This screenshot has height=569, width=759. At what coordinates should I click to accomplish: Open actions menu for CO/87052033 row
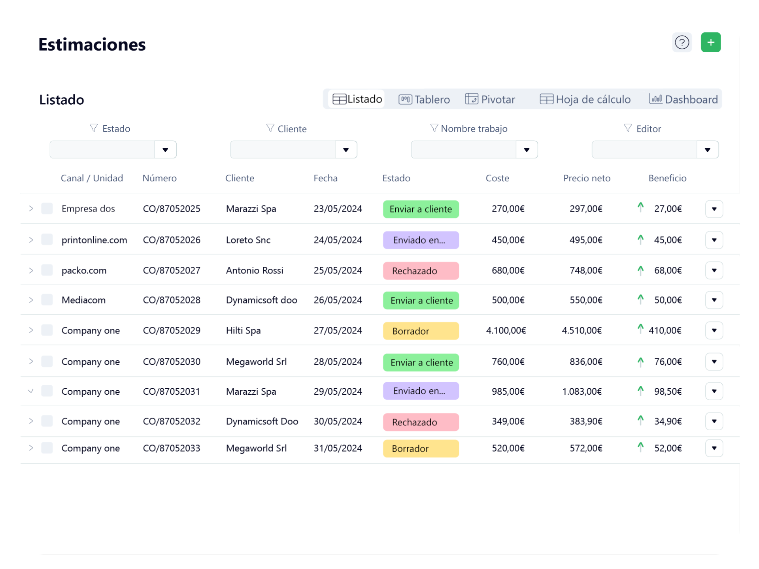pos(714,448)
